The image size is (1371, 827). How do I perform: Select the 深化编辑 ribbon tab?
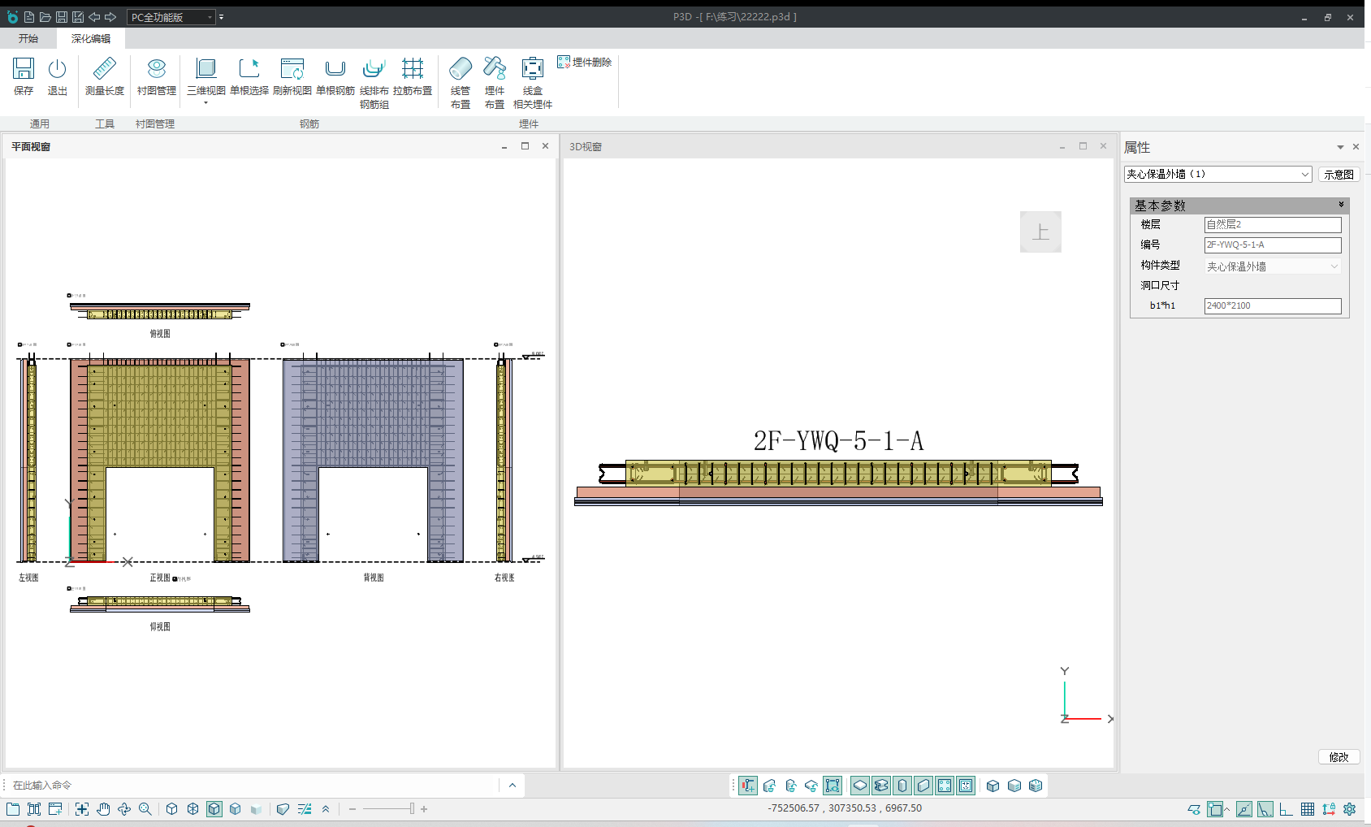pyautogui.click(x=90, y=38)
